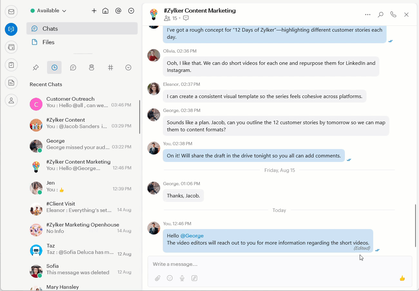Screen dimensions: 419x291
Task: Click the Thanks, Jacob. message bubble
Action: coord(183,196)
